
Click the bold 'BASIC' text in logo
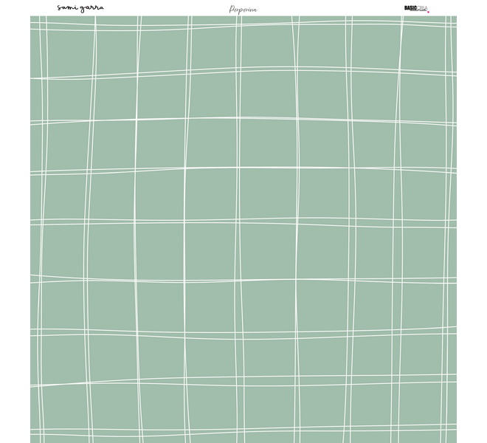[411, 9]
